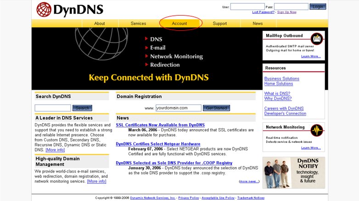The width and height of the screenshot is (359, 201).
Task: Open the Lost Password link
Action: point(263,12)
